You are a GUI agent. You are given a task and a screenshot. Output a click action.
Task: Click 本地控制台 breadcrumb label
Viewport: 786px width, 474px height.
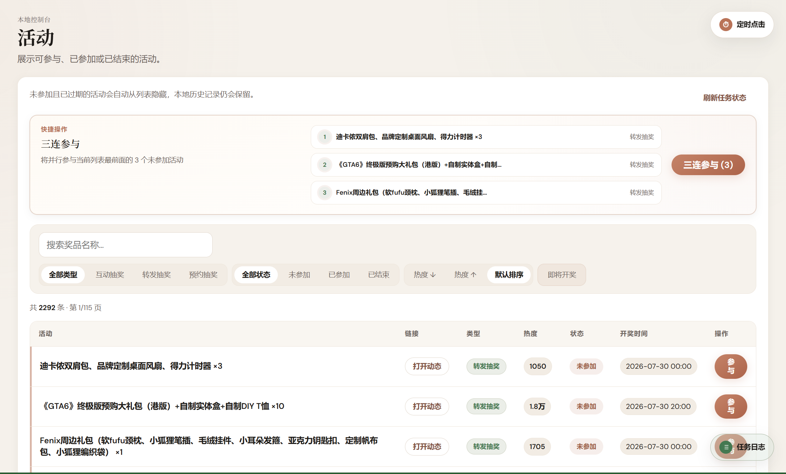(x=34, y=20)
